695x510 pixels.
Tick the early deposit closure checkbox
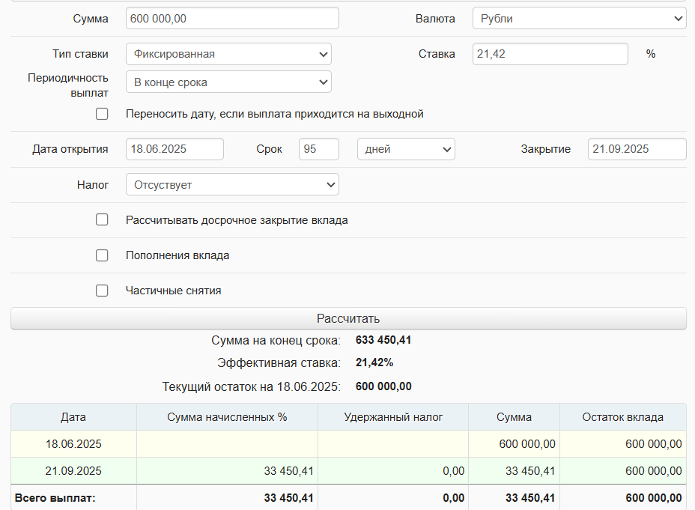pos(102,220)
